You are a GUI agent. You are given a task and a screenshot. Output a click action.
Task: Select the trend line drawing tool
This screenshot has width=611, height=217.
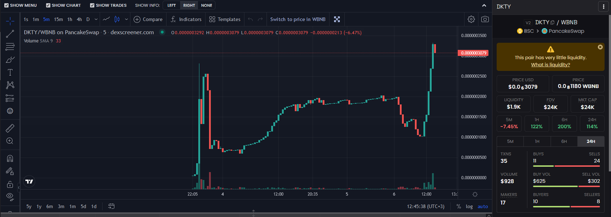10,34
